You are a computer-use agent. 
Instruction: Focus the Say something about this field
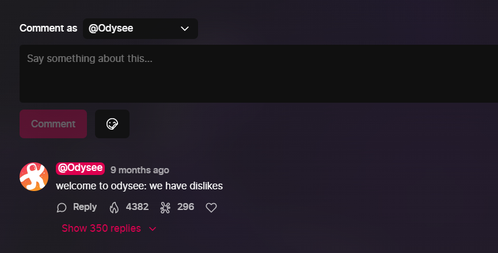pos(259,73)
